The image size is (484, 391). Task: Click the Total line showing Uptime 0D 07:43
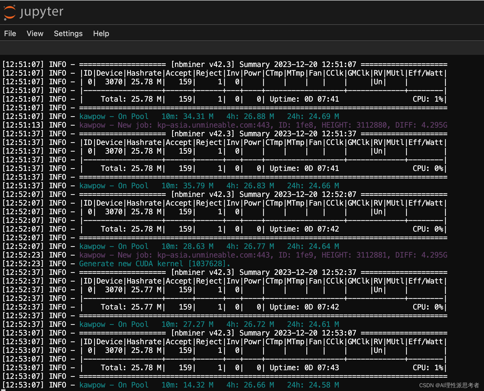click(225, 368)
